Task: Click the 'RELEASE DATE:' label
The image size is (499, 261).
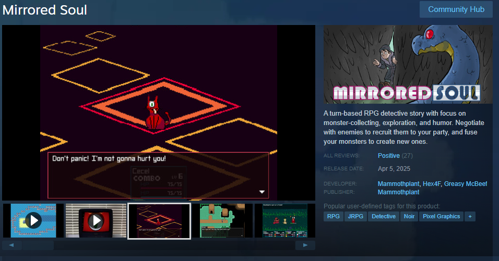Action: tap(343, 169)
